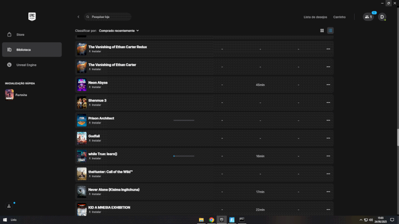The height and width of the screenshot is (224, 399).
Task: Select the while True: learn() 16min playtime
Action: pos(260,156)
